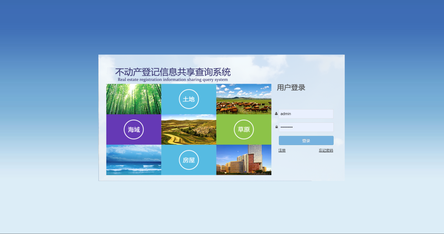Select the cattle grassland photo tile
444x234 pixels.
coord(244,99)
